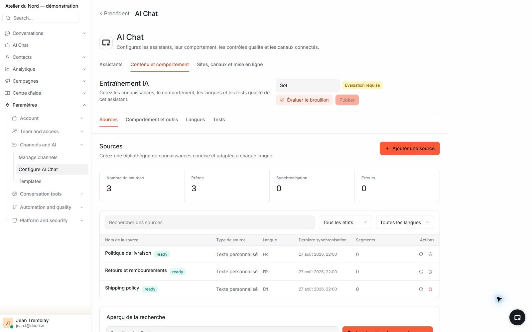Delete the Shipping policy source
Image resolution: width=532 pixels, height=332 pixels.
430,289
